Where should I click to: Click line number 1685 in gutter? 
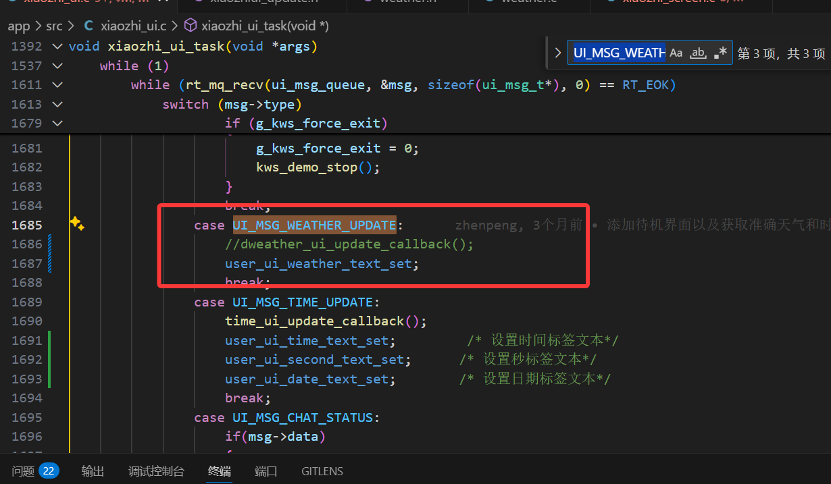26,225
